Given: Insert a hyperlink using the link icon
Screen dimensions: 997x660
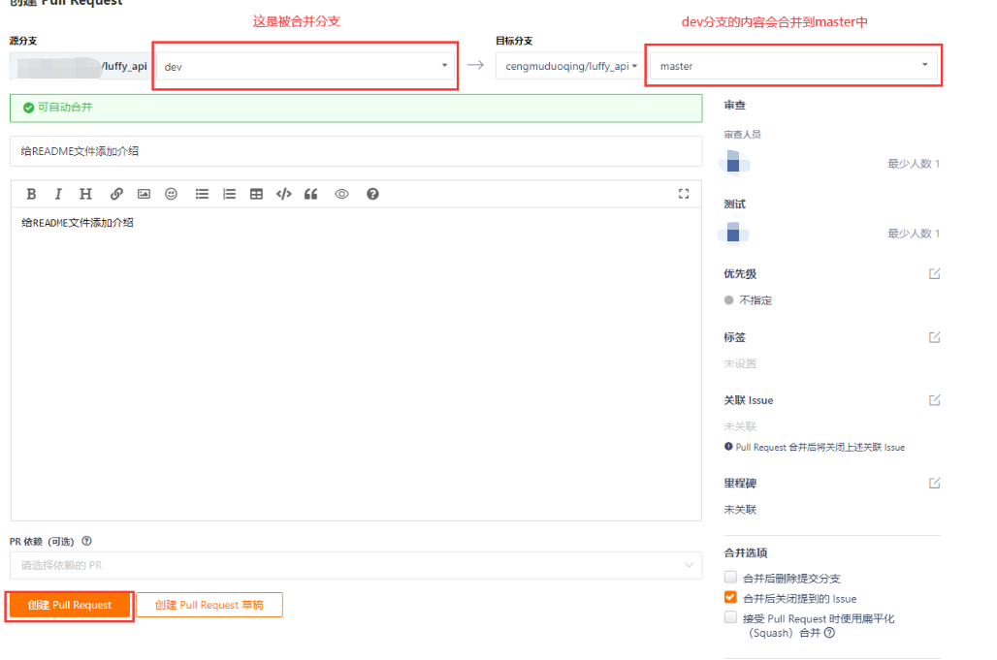Looking at the screenshot, I should 116,194.
